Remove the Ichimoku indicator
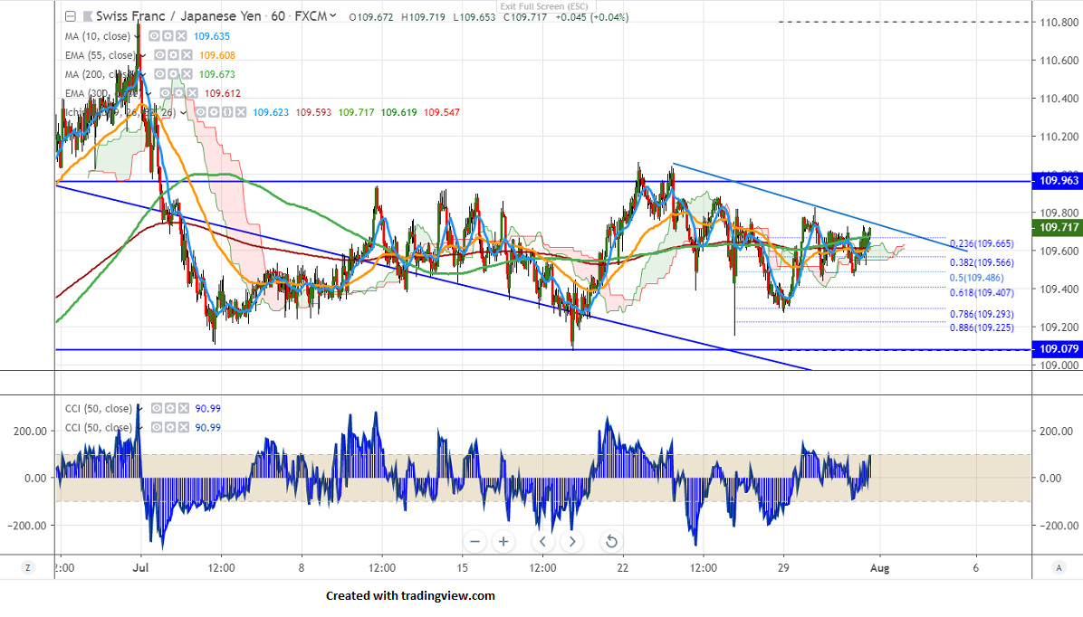 click(240, 112)
